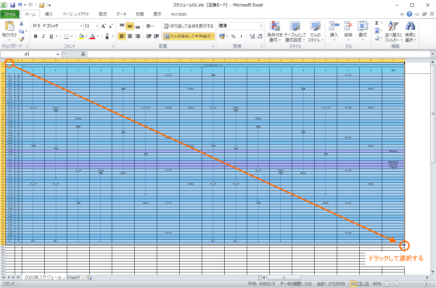Increase font size with large A icon

coord(104,26)
